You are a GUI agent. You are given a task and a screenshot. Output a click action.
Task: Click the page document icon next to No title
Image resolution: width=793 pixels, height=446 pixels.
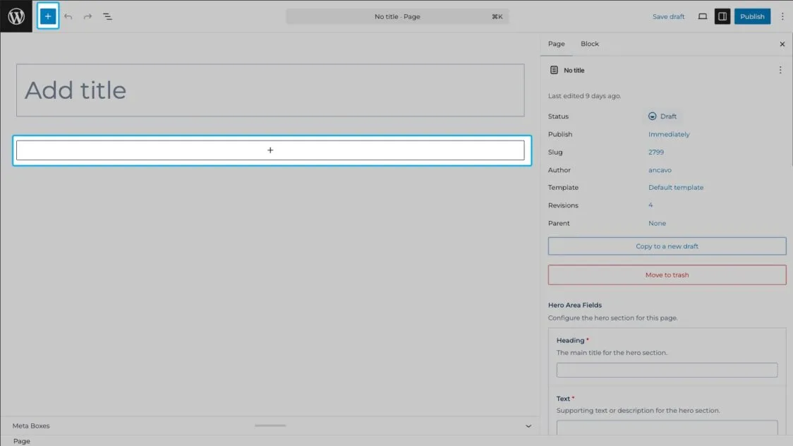(x=554, y=70)
